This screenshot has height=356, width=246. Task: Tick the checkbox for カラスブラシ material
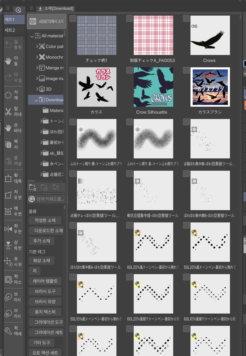tap(186, 70)
